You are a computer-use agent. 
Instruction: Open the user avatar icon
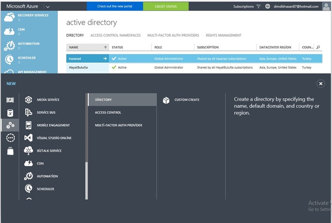coord(326,6)
